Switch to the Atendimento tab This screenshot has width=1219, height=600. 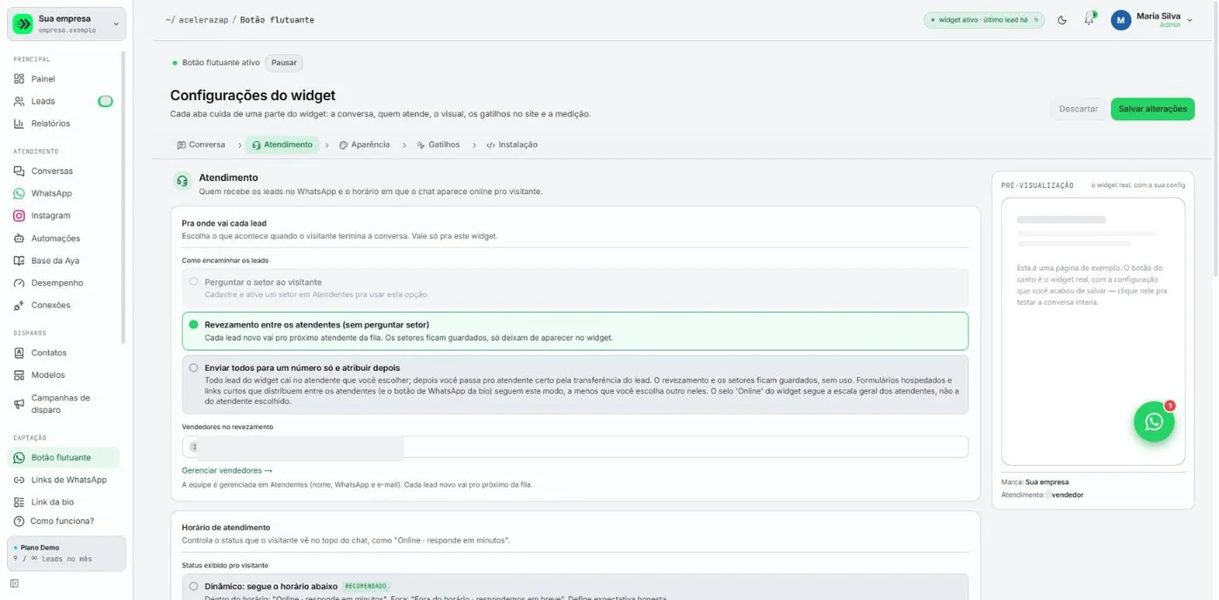282,145
